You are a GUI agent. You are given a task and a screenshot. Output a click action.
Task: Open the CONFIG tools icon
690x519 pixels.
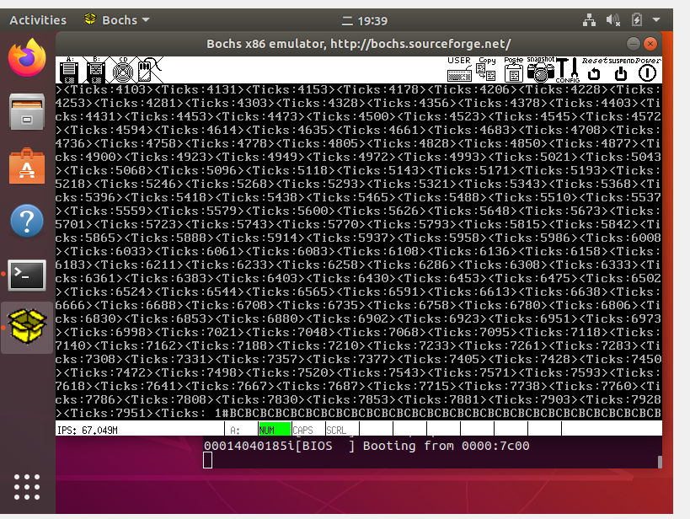pyautogui.click(x=568, y=70)
